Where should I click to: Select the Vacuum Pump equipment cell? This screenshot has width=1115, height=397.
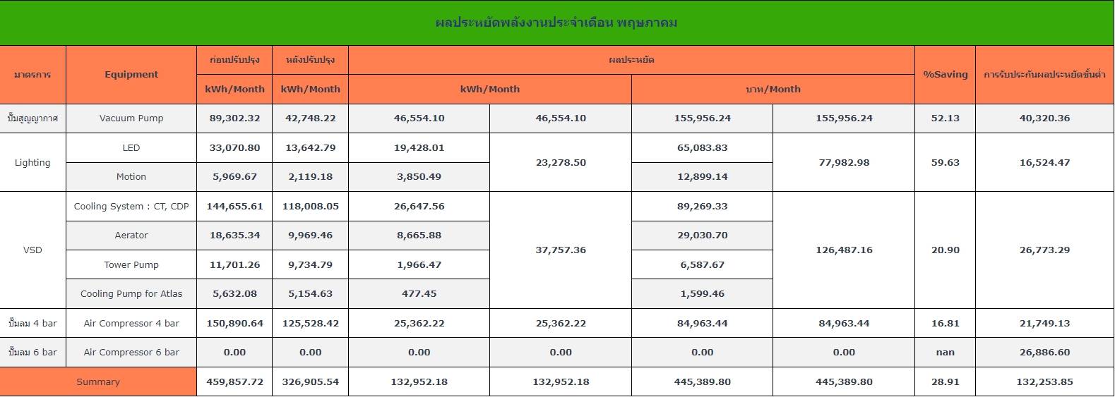(x=131, y=118)
